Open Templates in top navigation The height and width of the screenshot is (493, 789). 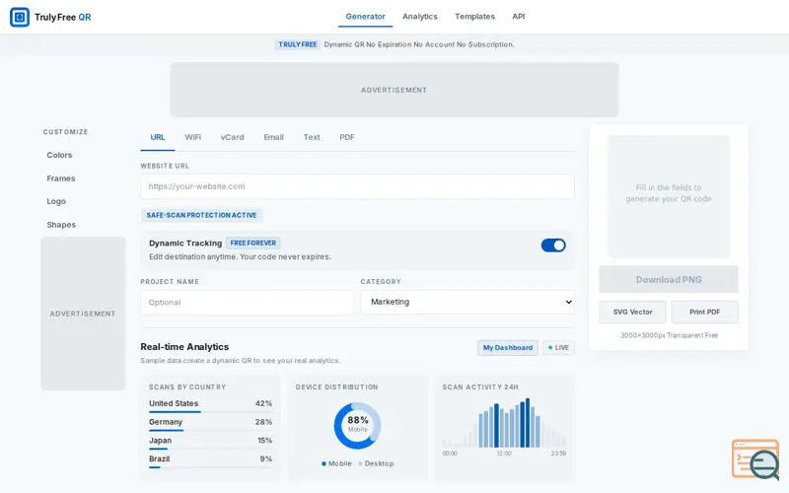(474, 17)
